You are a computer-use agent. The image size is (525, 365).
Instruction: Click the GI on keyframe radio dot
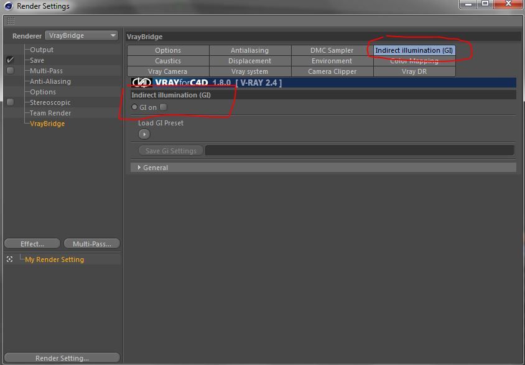click(134, 107)
